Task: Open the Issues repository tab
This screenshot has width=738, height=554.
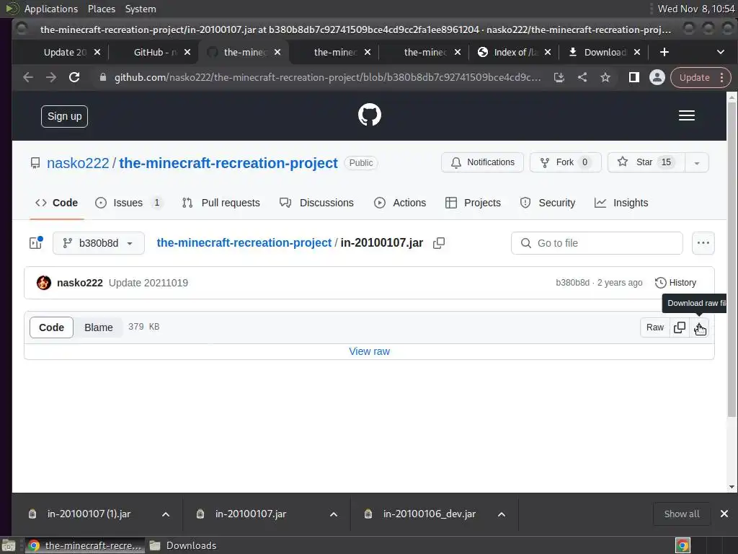Action: (128, 203)
